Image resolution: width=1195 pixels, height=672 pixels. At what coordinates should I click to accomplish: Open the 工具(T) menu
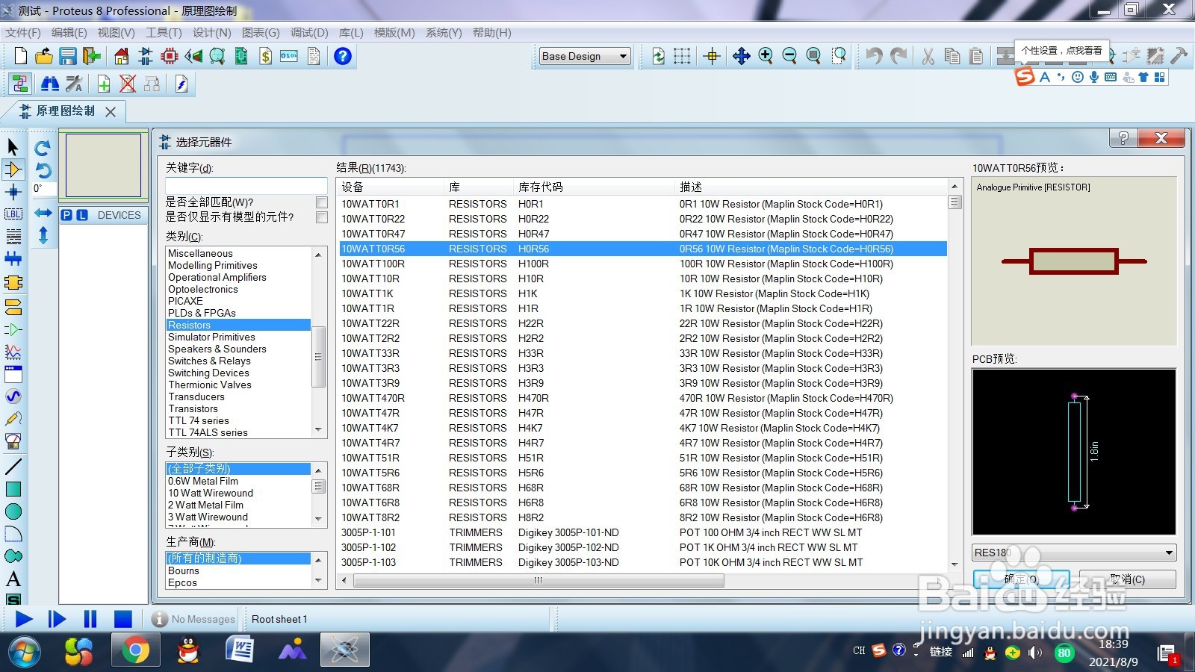coord(164,33)
